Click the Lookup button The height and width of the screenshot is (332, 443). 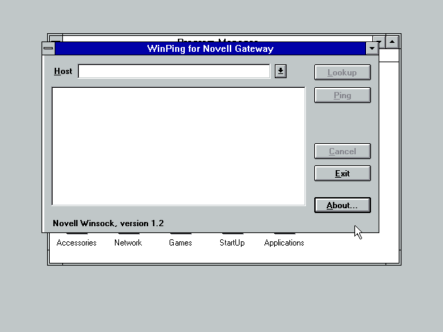tap(343, 72)
